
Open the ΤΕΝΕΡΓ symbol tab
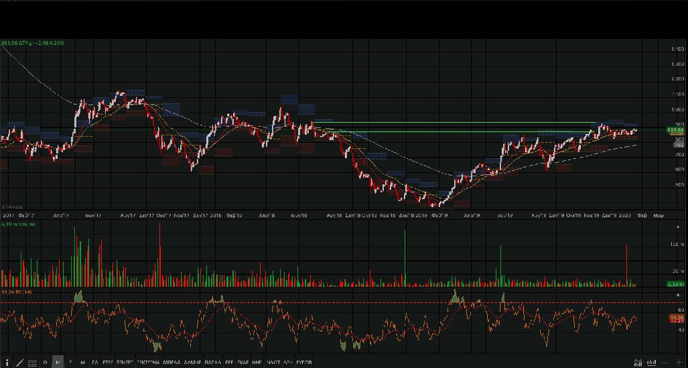click(x=125, y=362)
